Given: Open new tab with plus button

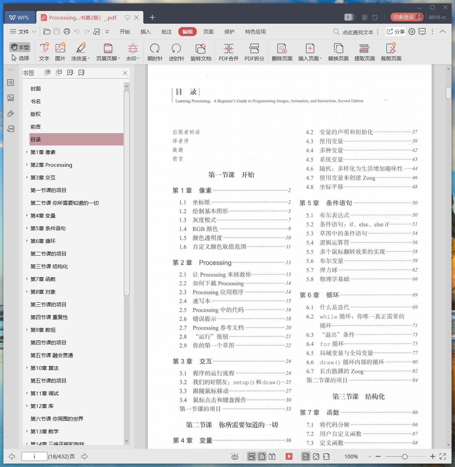Looking at the screenshot, I should tap(153, 17).
